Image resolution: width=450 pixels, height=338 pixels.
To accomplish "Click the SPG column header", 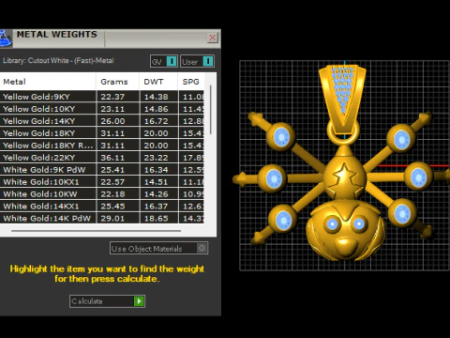I will click(191, 82).
